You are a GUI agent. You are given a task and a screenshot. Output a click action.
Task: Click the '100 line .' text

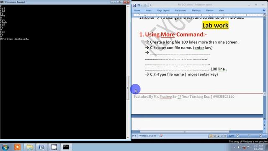coord(219,69)
